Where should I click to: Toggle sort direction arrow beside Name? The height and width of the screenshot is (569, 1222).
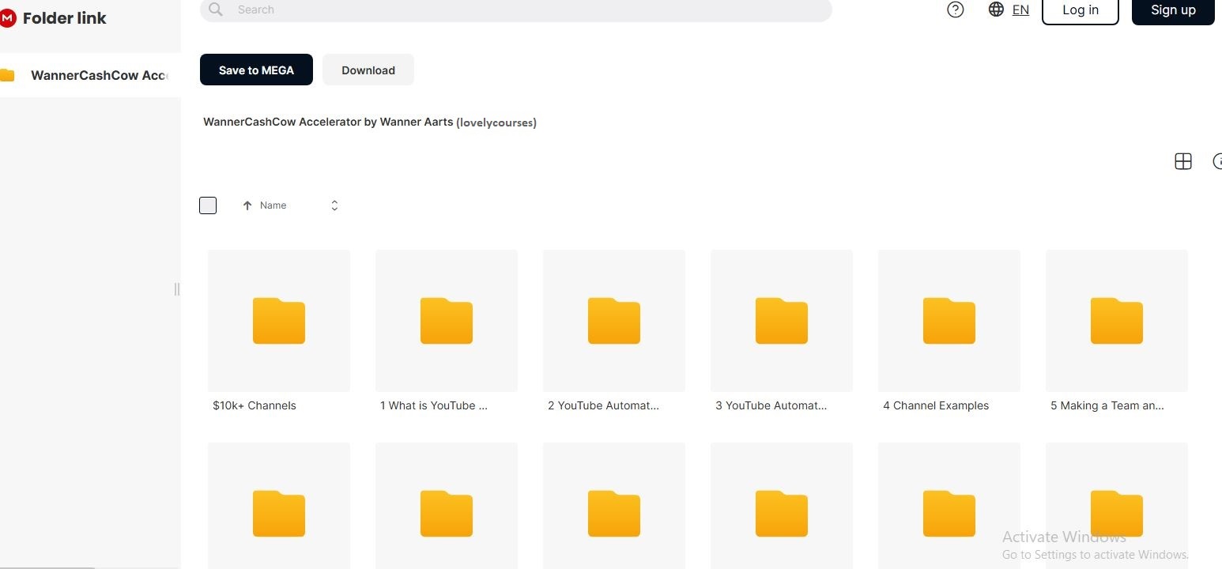(x=247, y=205)
